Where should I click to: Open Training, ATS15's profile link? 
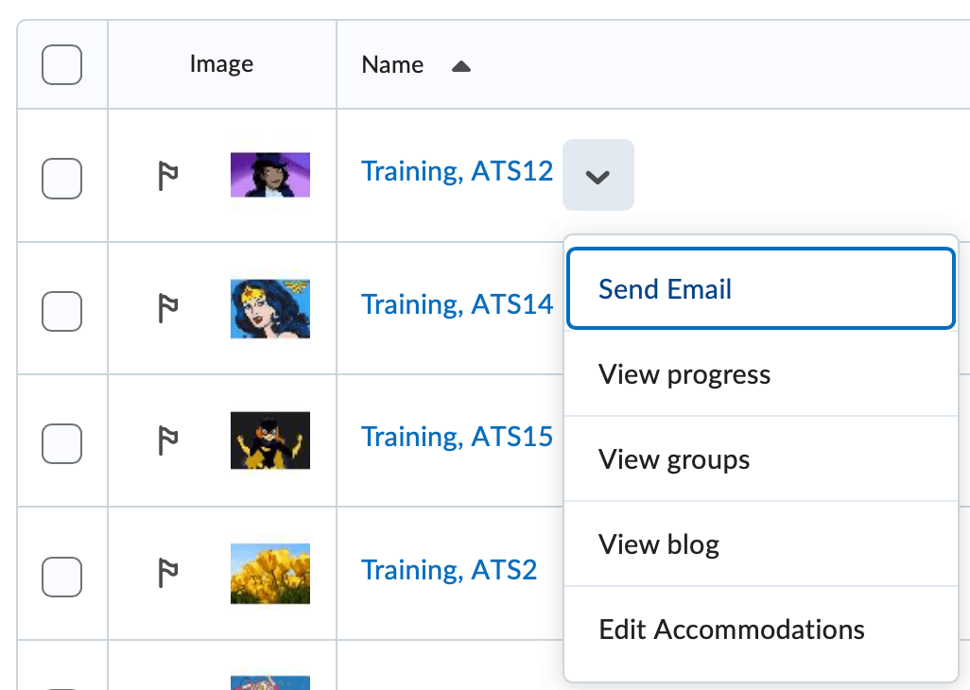click(457, 436)
